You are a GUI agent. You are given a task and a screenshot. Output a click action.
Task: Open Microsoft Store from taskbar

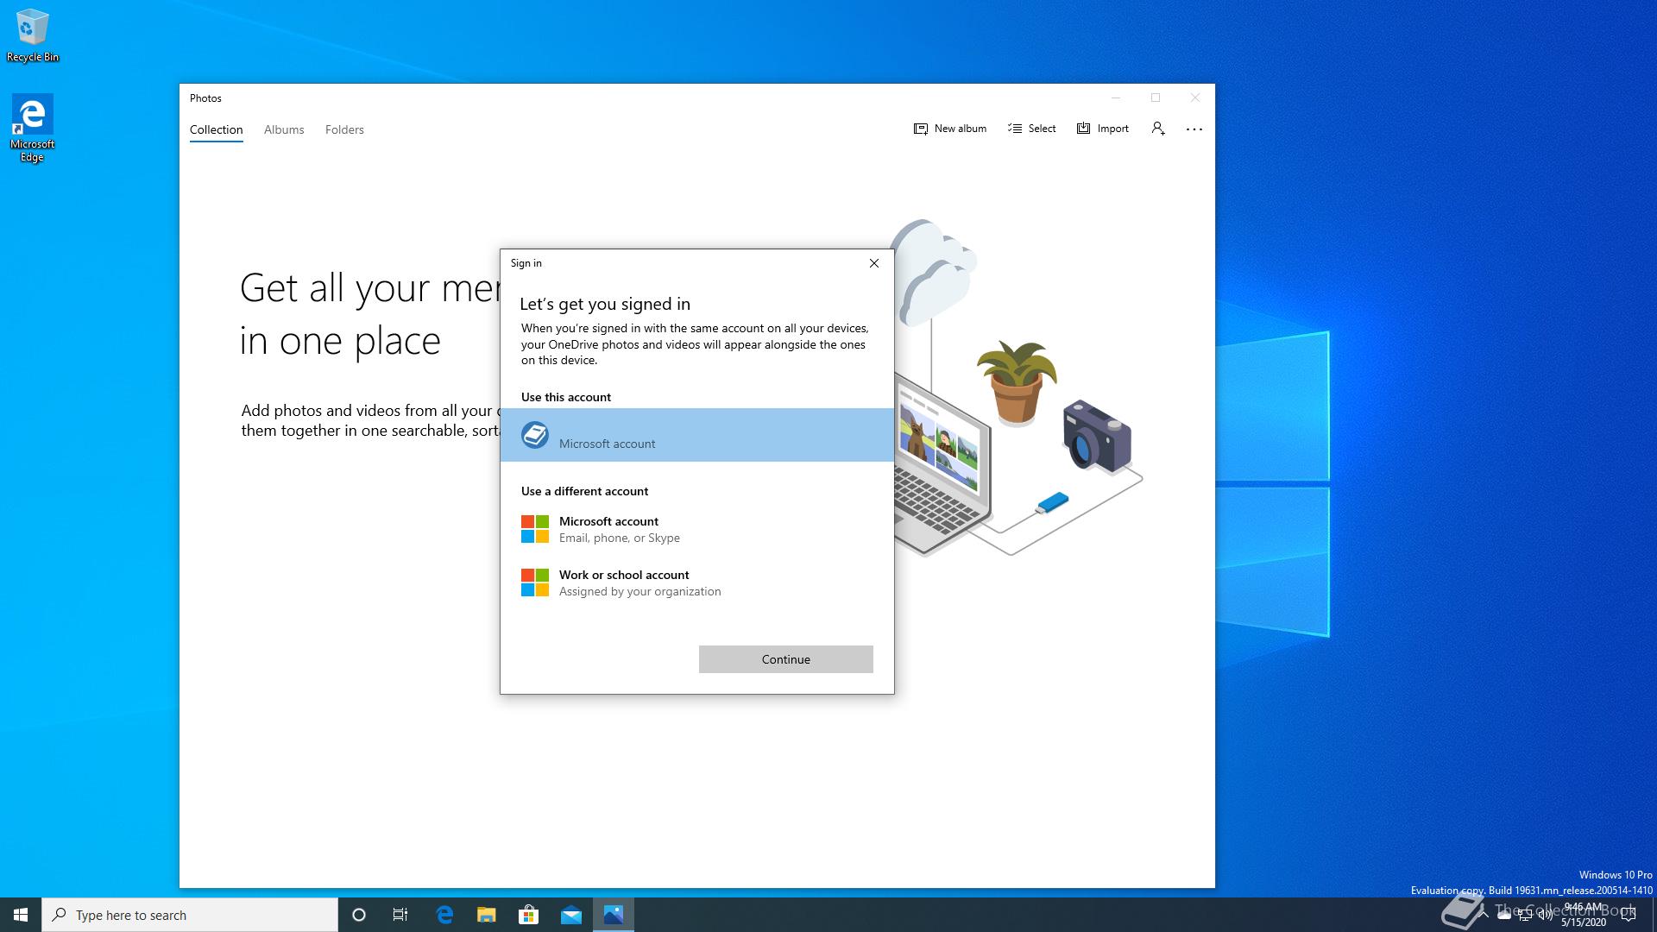528,915
